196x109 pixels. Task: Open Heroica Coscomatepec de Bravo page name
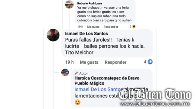point(108,81)
